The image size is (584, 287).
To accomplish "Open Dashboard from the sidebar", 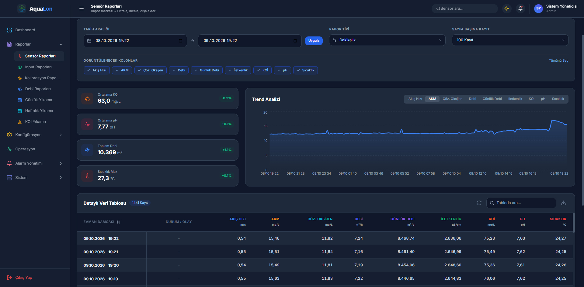I will click(x=35, y=30).
